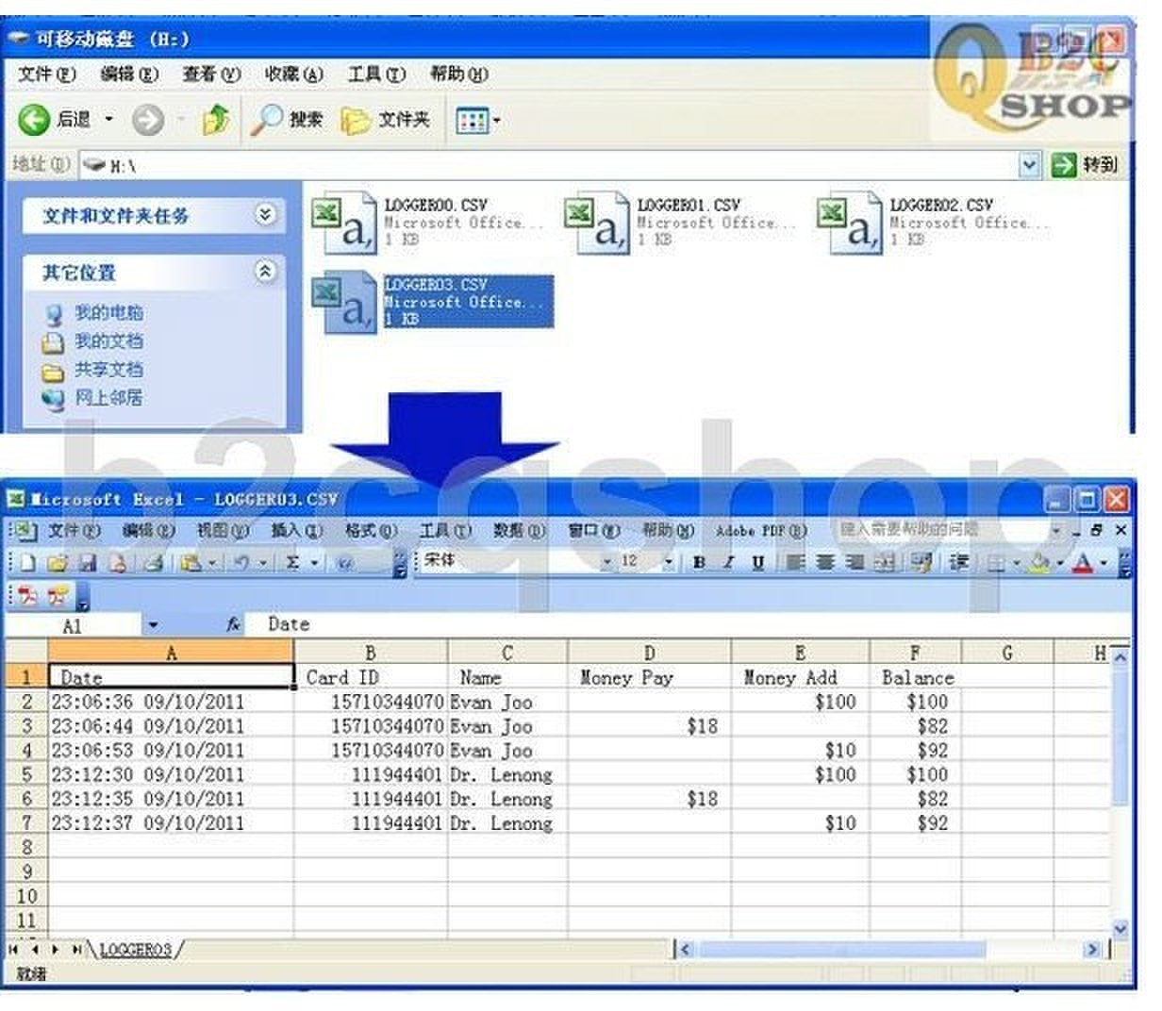
Task: Click the Merge and Center icon
Action: coord(884,563)
